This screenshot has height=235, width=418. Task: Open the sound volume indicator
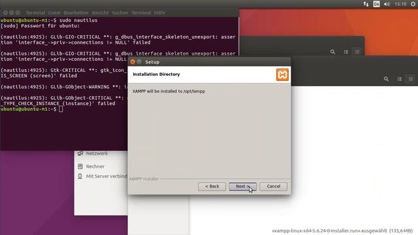coord(387,4)
